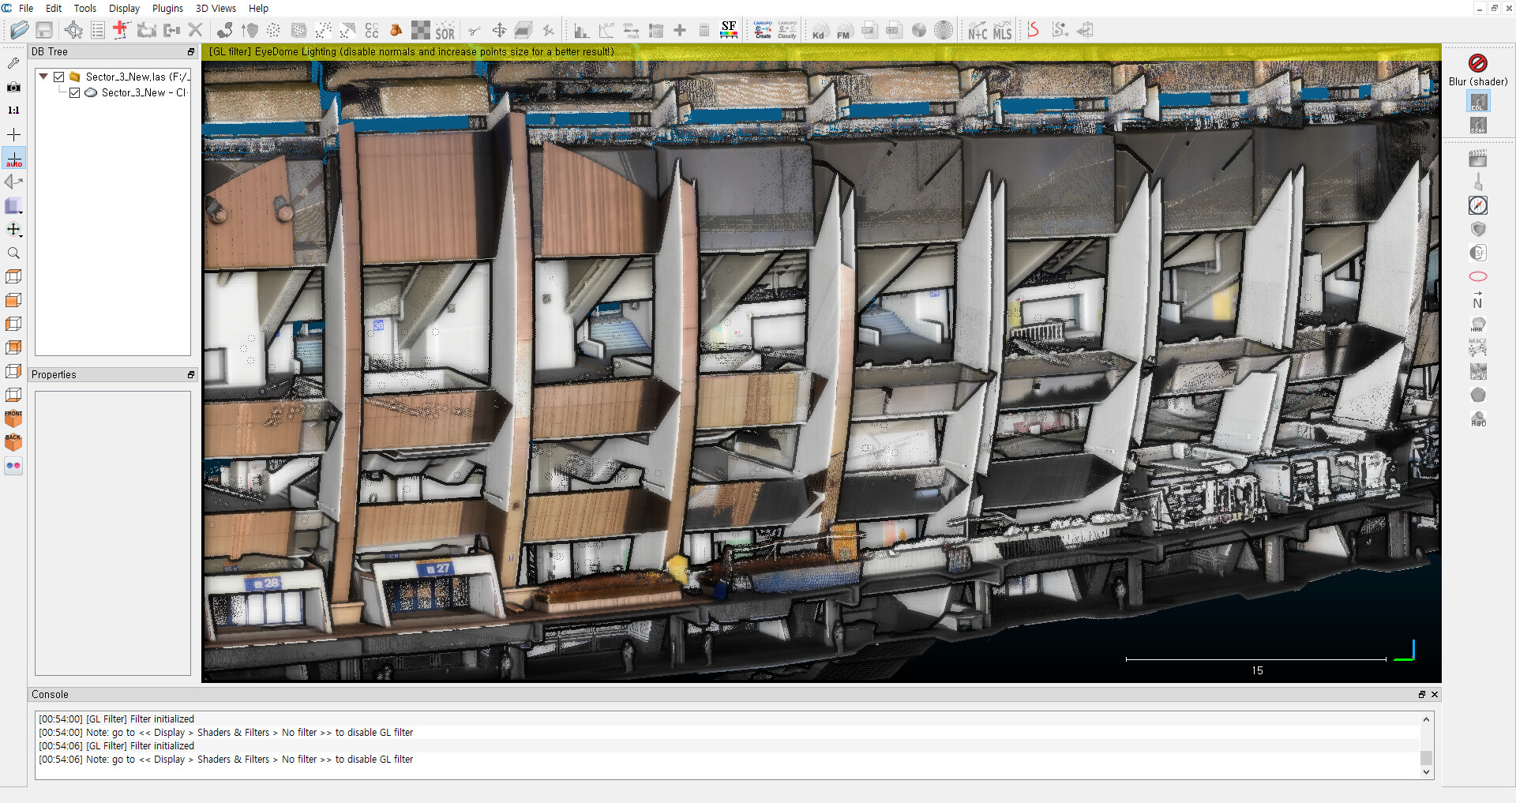Image resolution: width=1516 pixels, height=803 pixels.
Task: Click the M3C2 plugin icon
Action: 1478,347
